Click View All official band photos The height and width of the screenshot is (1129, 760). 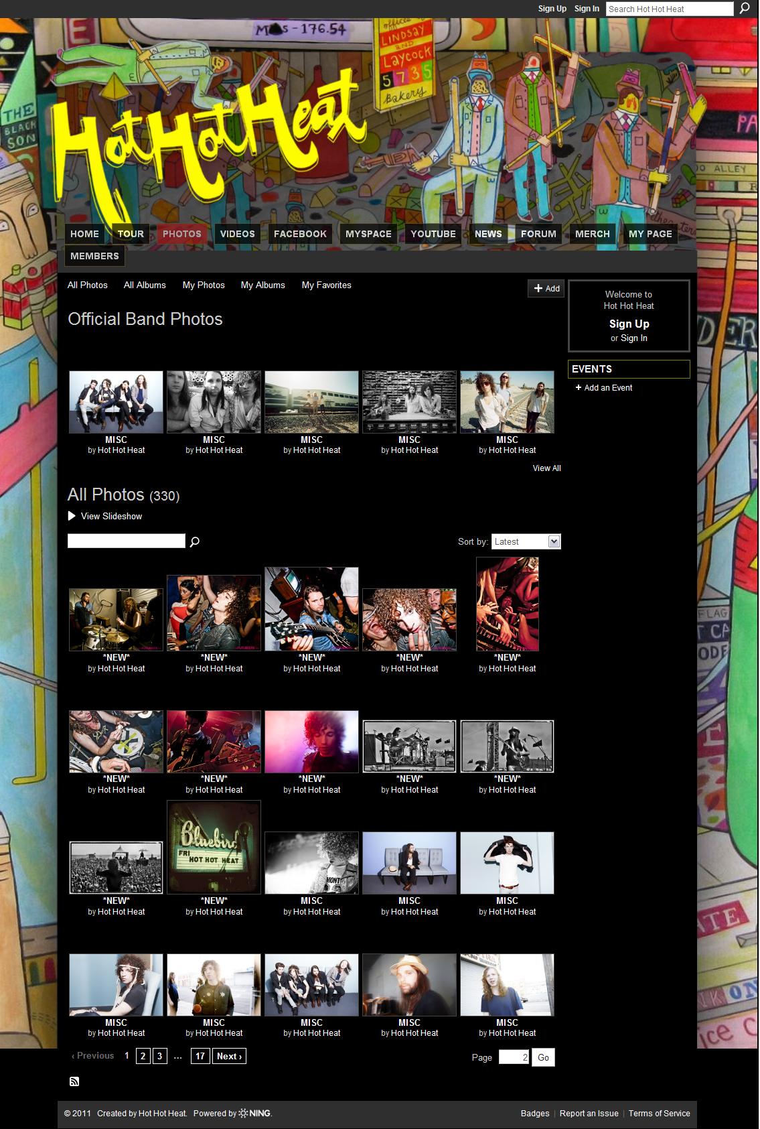point(546,468)
